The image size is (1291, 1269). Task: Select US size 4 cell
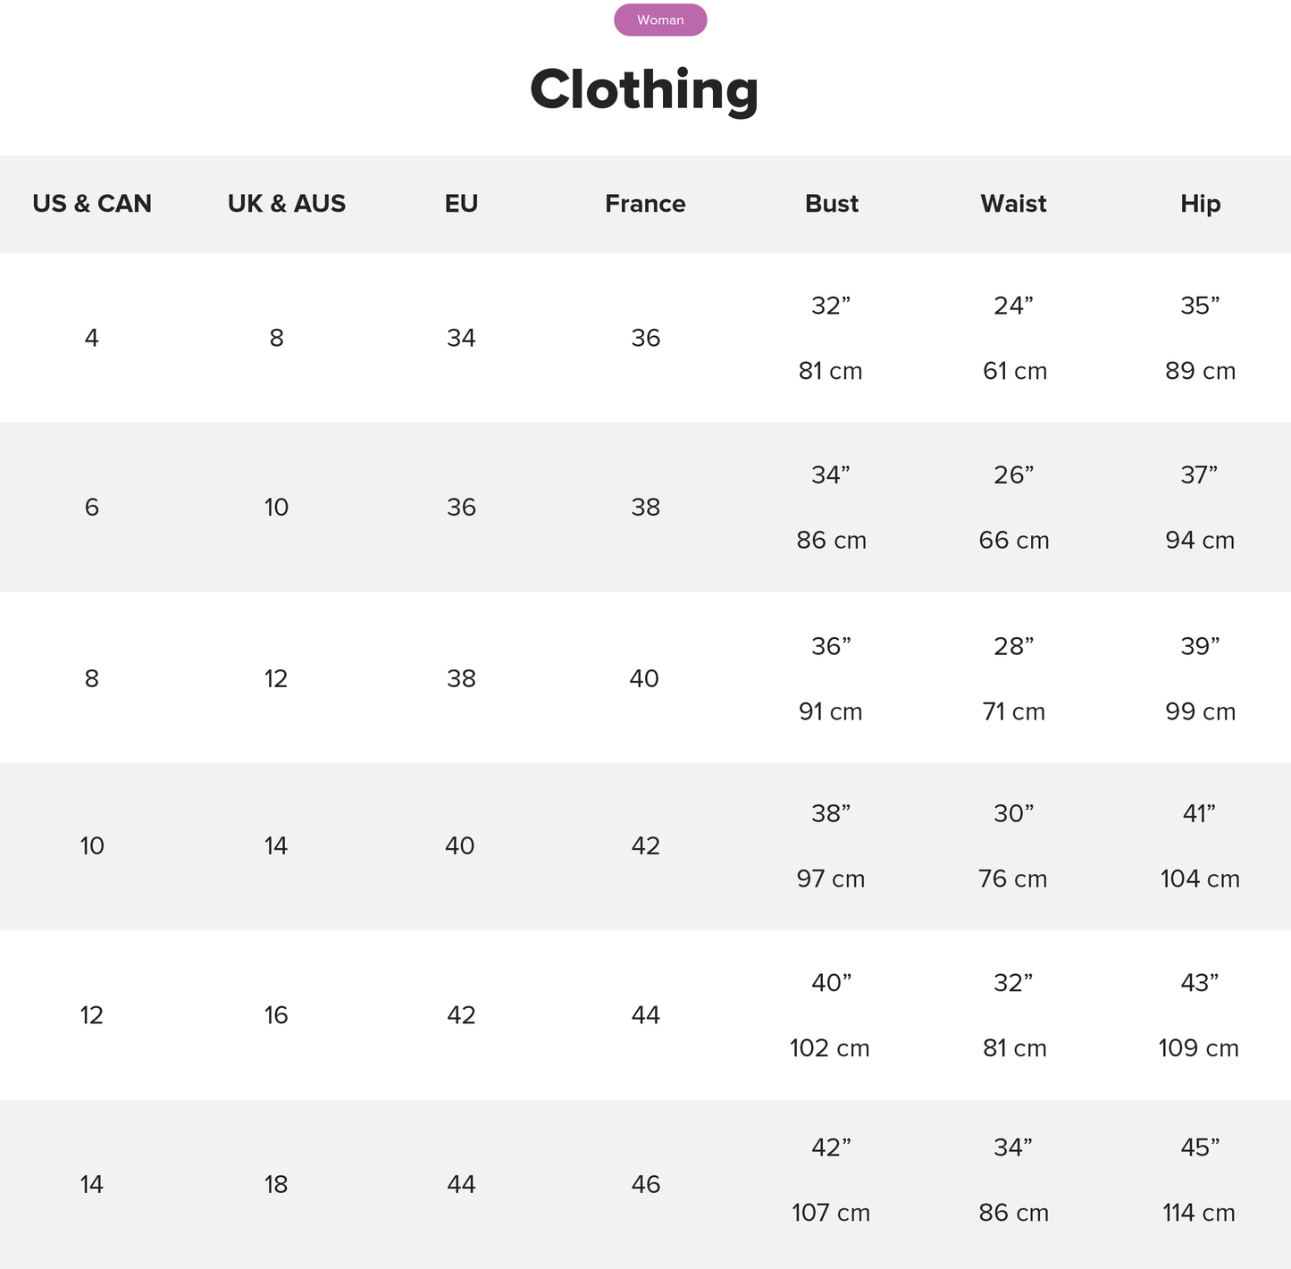[92, 338]
